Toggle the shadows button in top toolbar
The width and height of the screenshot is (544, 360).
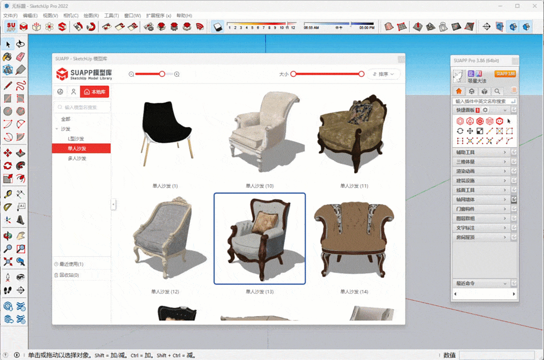217,27
